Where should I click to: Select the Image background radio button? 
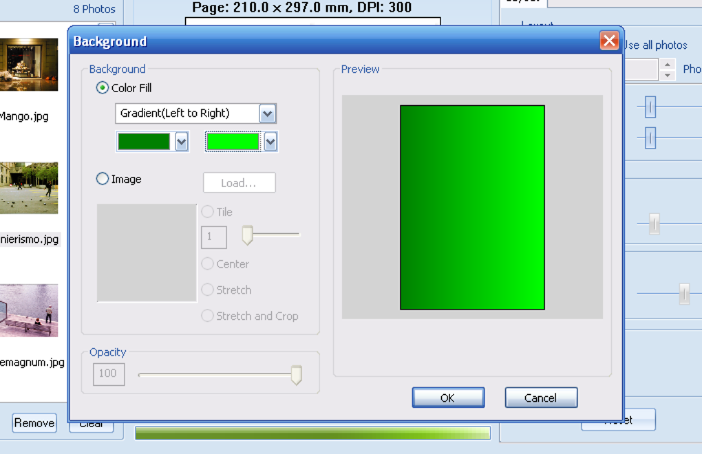tap(102, 179)
